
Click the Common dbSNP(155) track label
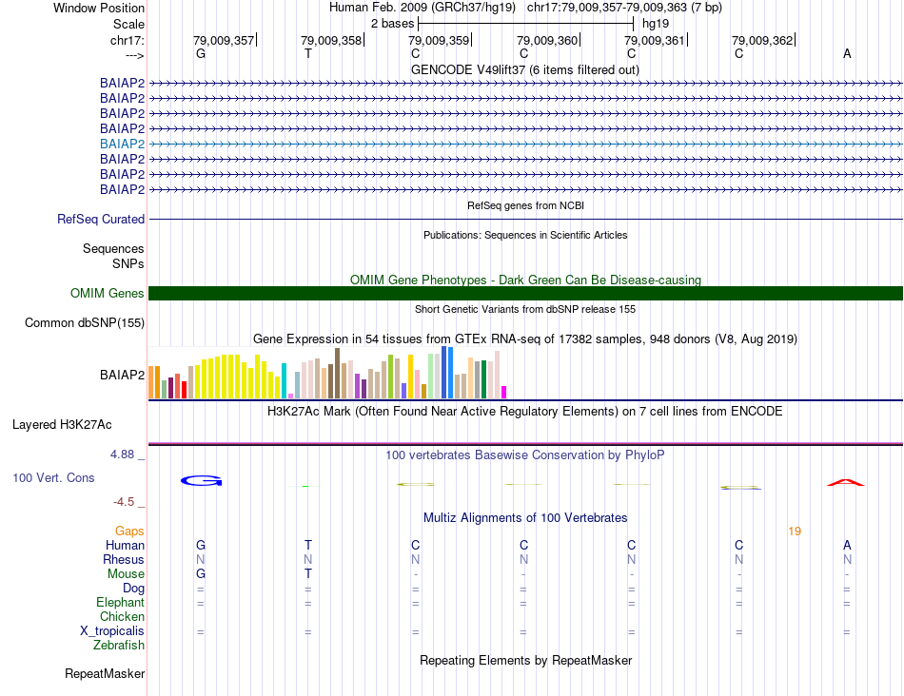(84, 322)
